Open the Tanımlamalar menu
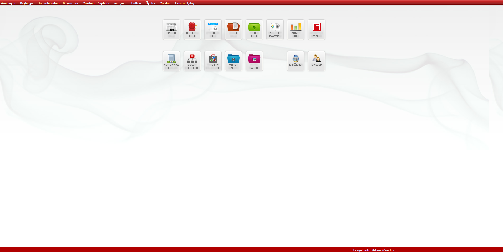Image resolution: width=503 pixels, height=252 pixels. point(48,3)
